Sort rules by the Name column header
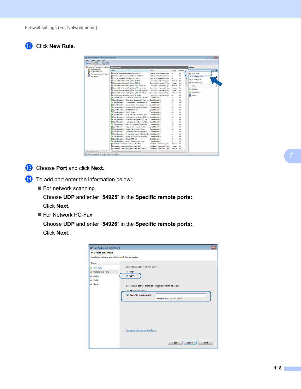 129,71
